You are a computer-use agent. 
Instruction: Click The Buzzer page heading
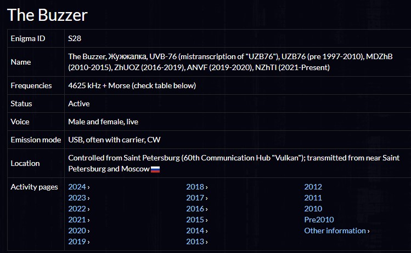click(x=47, y=15)
